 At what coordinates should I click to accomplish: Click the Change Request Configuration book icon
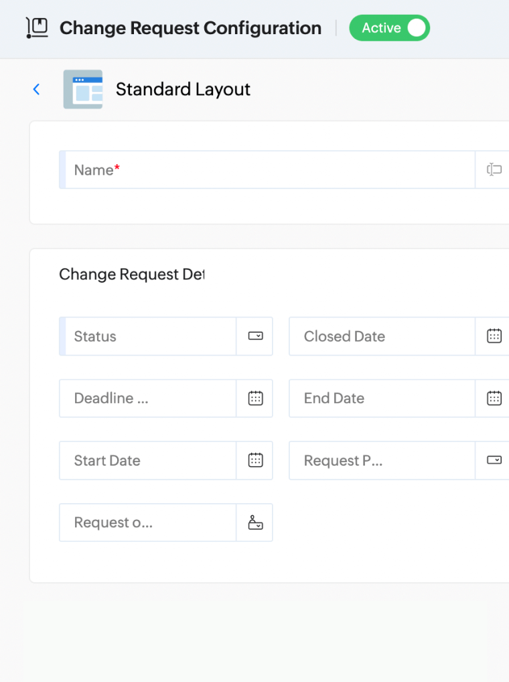point(37,27)
